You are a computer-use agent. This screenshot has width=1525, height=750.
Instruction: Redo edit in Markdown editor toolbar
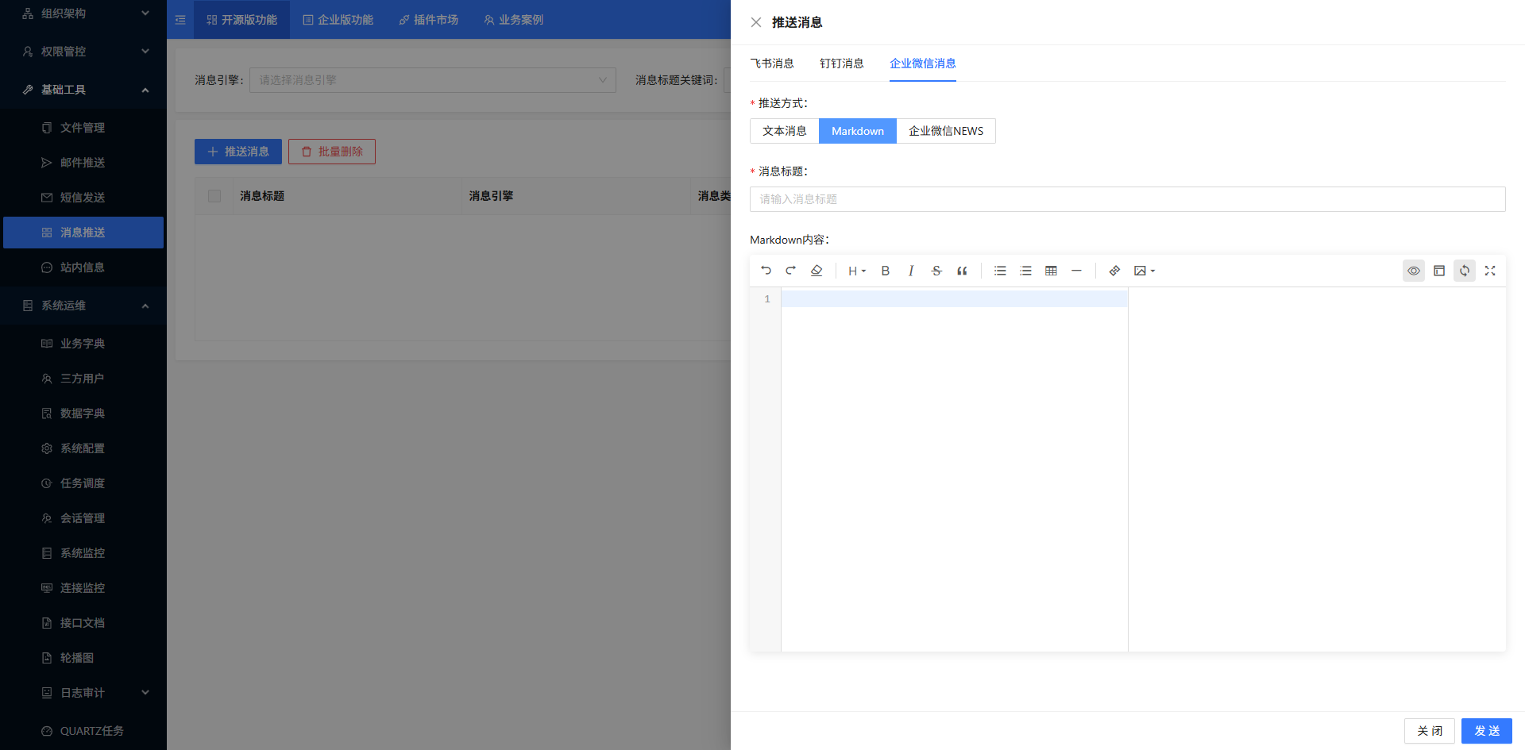tap(791, 271)
